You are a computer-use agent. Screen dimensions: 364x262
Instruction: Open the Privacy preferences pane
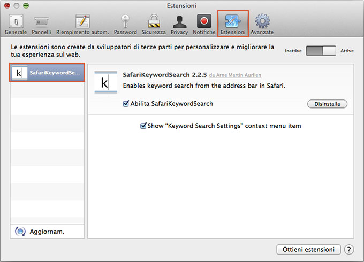click(x=179, y=25)
